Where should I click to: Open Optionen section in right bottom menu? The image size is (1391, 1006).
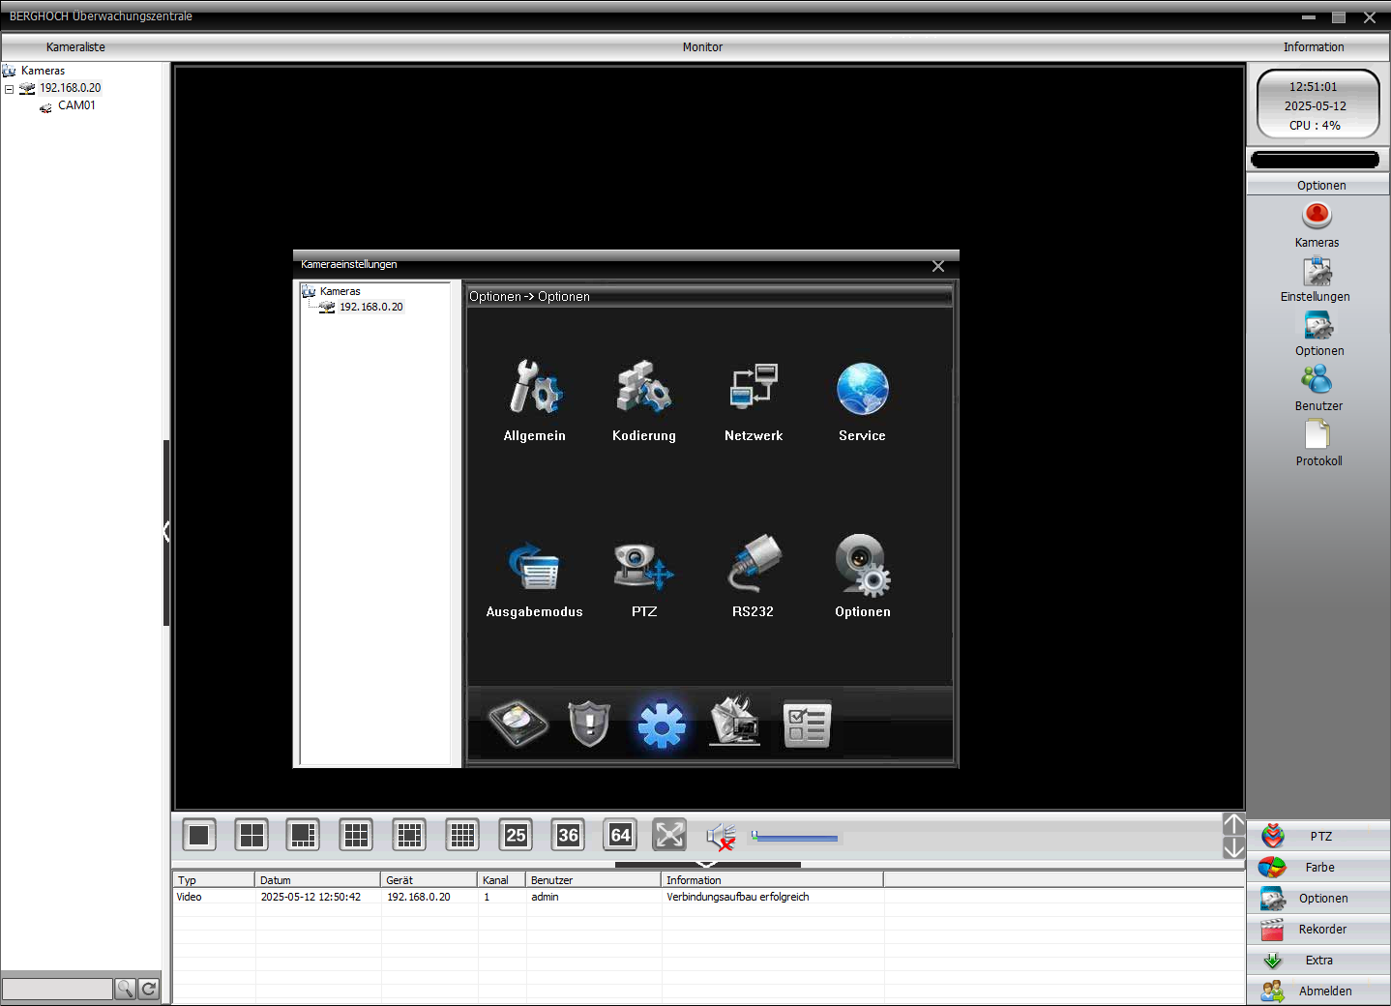(x=1318, y=898)
